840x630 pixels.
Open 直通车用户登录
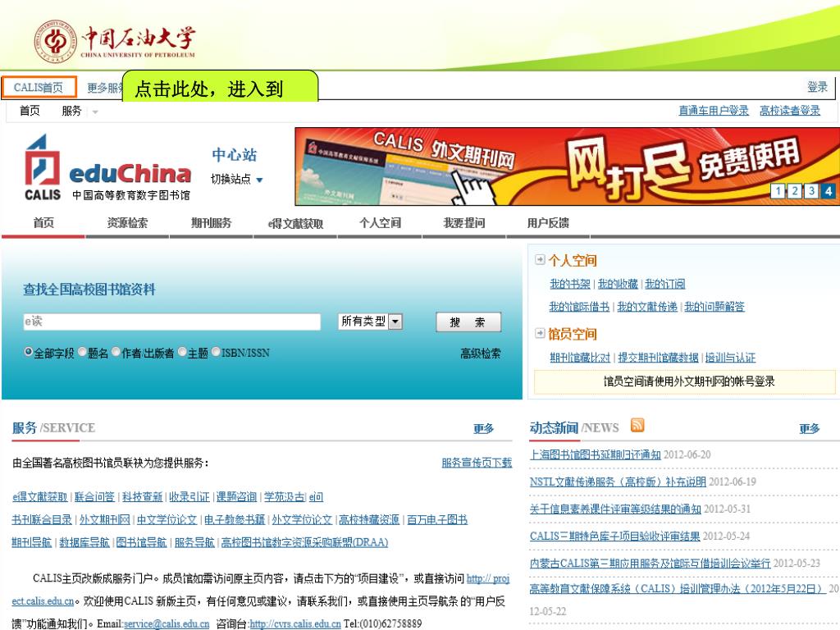[714, 111]
